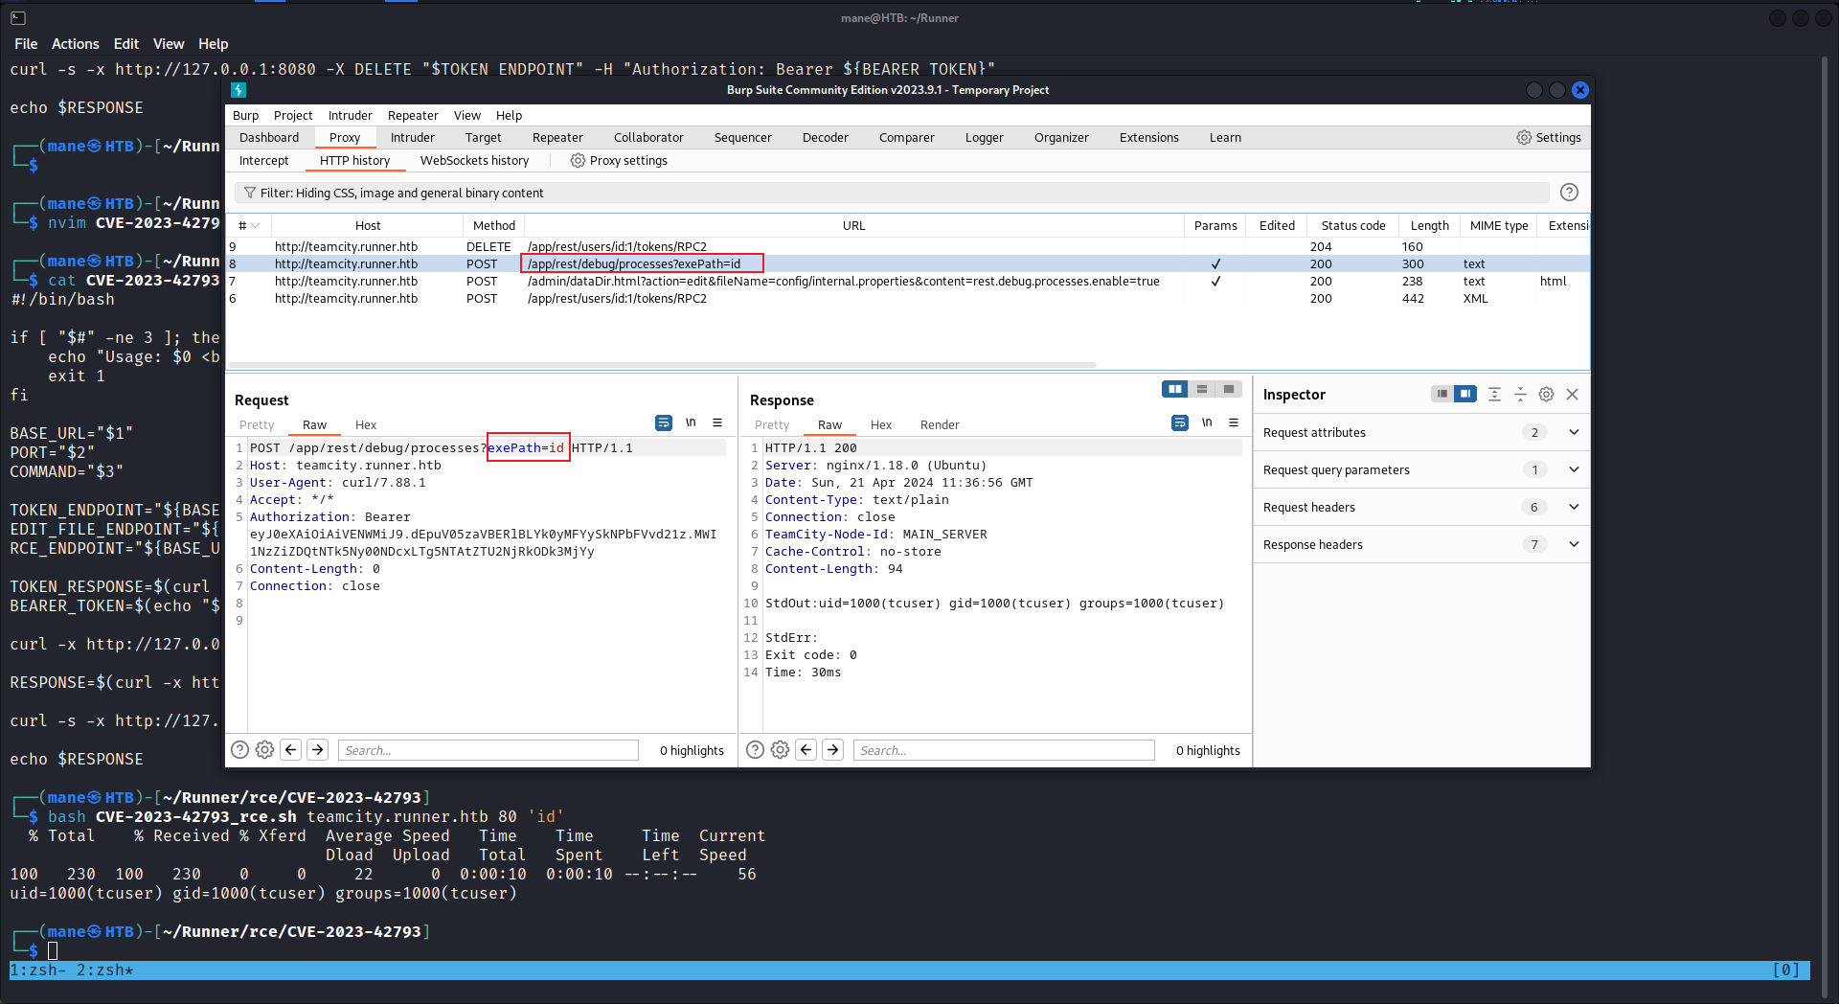Toggle non-printable characters (\n) in Request panel

coord(691,422)
